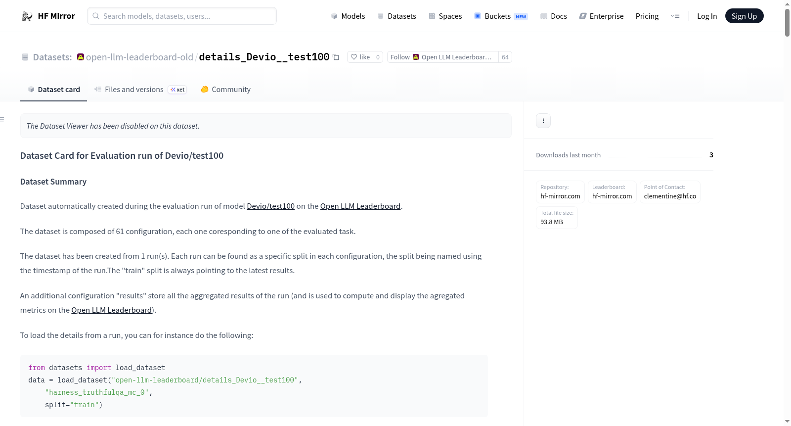Click the follower count 64
791x426 pixels.
pyautogui.click(x=505, y=57)
